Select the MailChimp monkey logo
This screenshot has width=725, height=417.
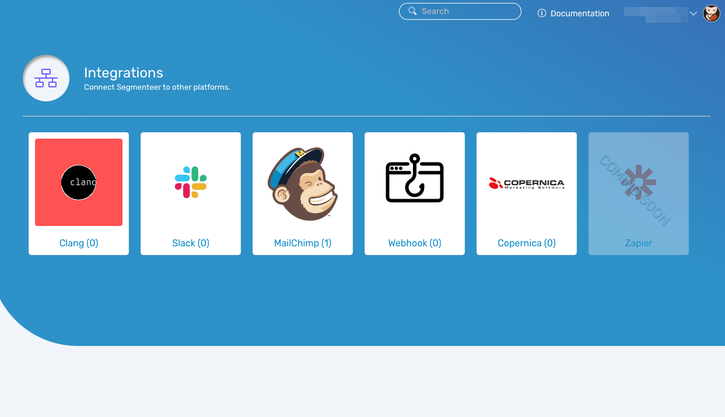(x=303, y=183)
